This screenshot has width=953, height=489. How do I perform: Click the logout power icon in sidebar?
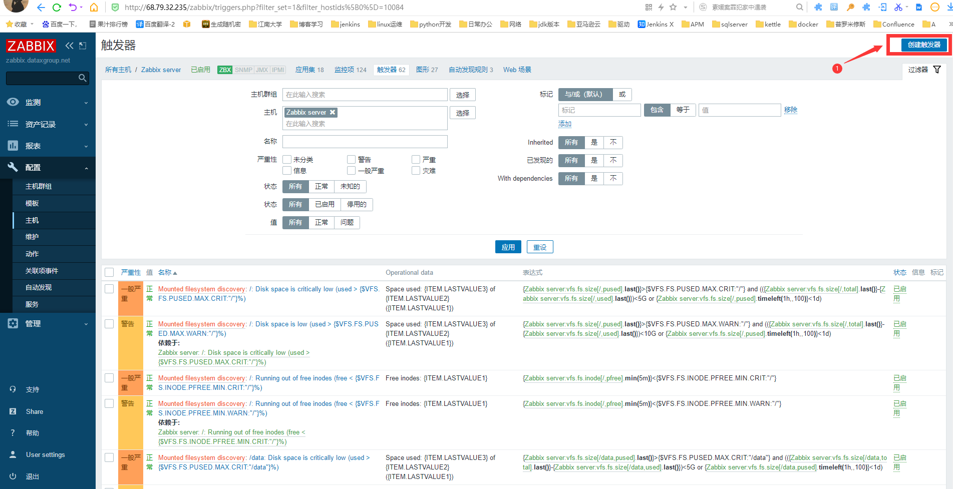13,476
